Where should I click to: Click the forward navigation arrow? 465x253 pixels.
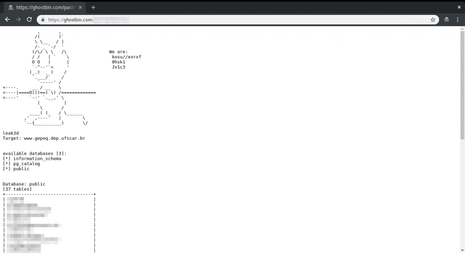coord(18,19)
